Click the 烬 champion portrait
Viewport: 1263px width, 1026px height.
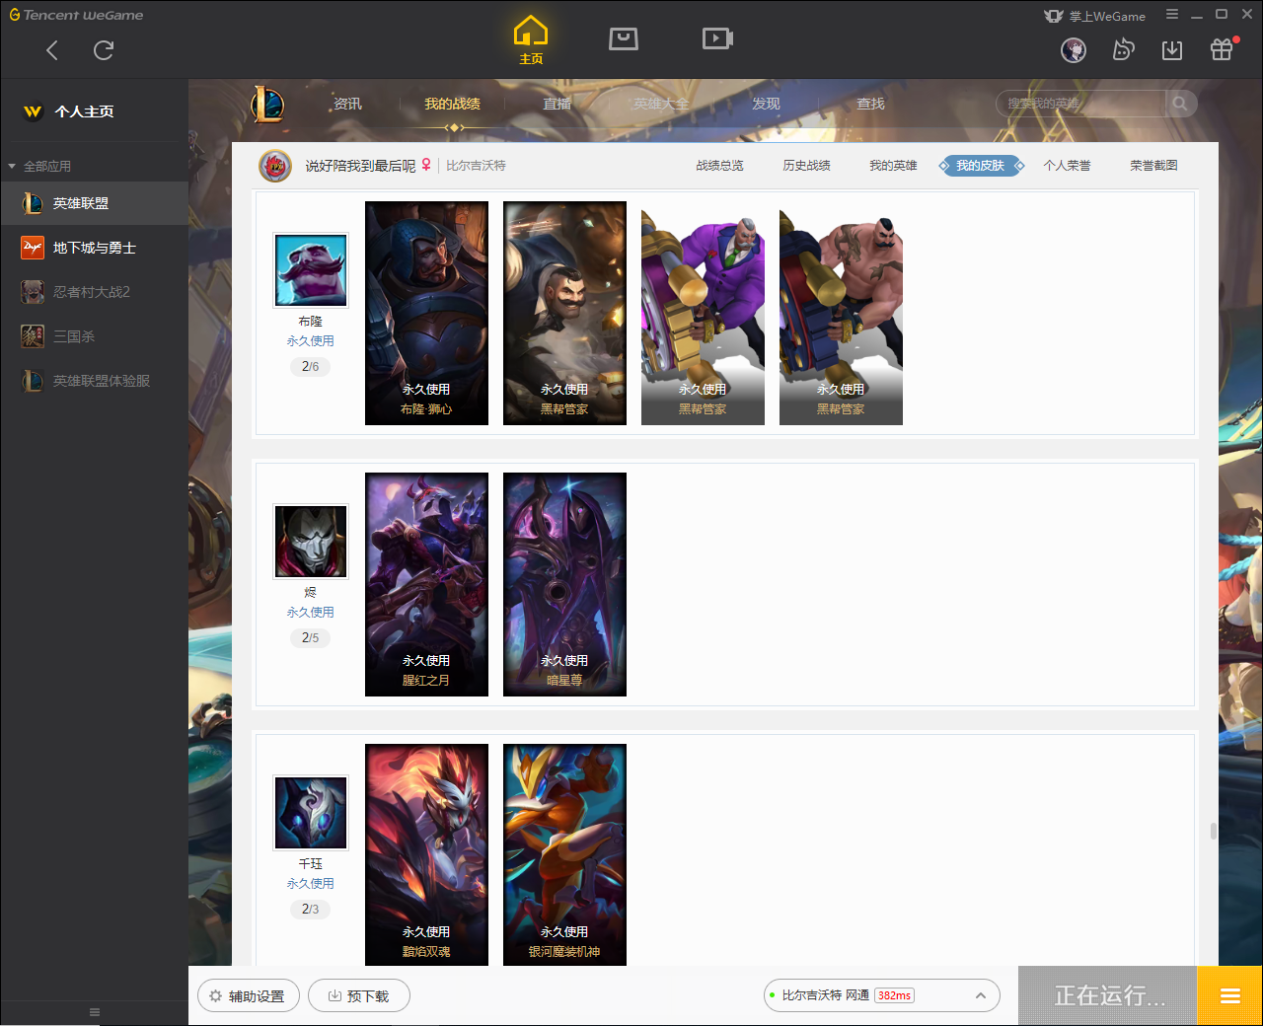tap(311, 542)
